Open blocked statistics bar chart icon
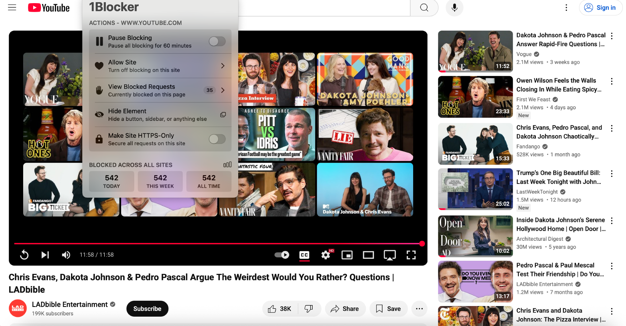The image size is (626, 326). (x=228, y=165)
